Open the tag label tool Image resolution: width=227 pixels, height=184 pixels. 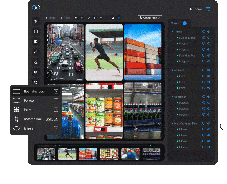point(36,82)
